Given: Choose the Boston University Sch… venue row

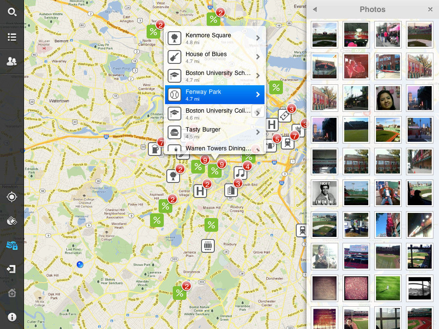Looking at the screenshot, I should tap(215, 75).
